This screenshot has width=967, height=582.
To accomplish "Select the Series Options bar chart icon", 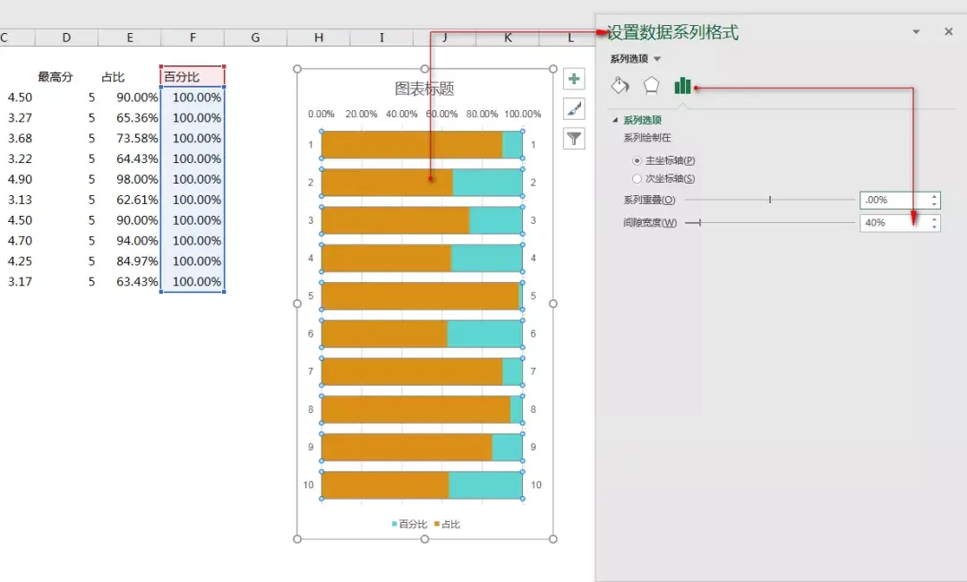I will tap(682, 86).
